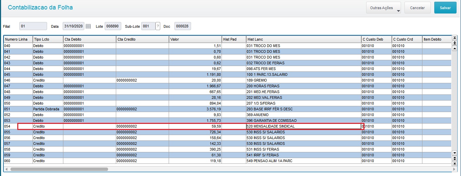Viewport: 461px width, 176px height.
Task: Select 293 BASE IRRF FÉR S DESC cell
Action: pyautogui.click(x=304, y=109)
